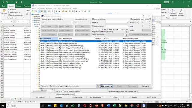This screenshot has width=192, height=108.
Task: Click F5 Копирование function button
Action: (x=77, y=97)
